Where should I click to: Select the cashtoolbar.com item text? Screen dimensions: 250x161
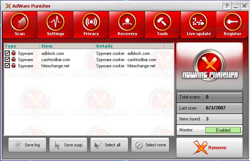pyautogui.click(x=56, y=60)
